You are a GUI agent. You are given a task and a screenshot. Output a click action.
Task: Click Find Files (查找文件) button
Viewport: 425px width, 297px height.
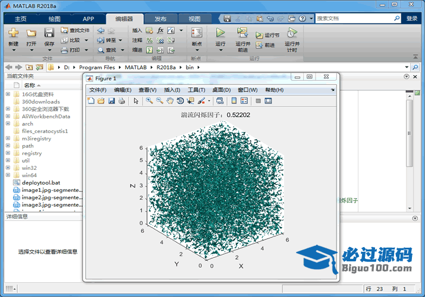pos(75,30)
